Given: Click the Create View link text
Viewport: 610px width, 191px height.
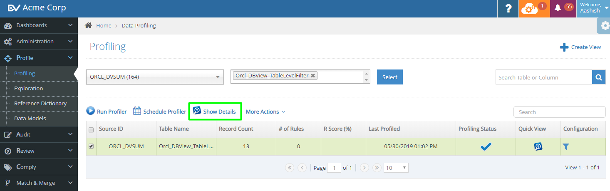Looking at the screenshot, I should 586,47.
